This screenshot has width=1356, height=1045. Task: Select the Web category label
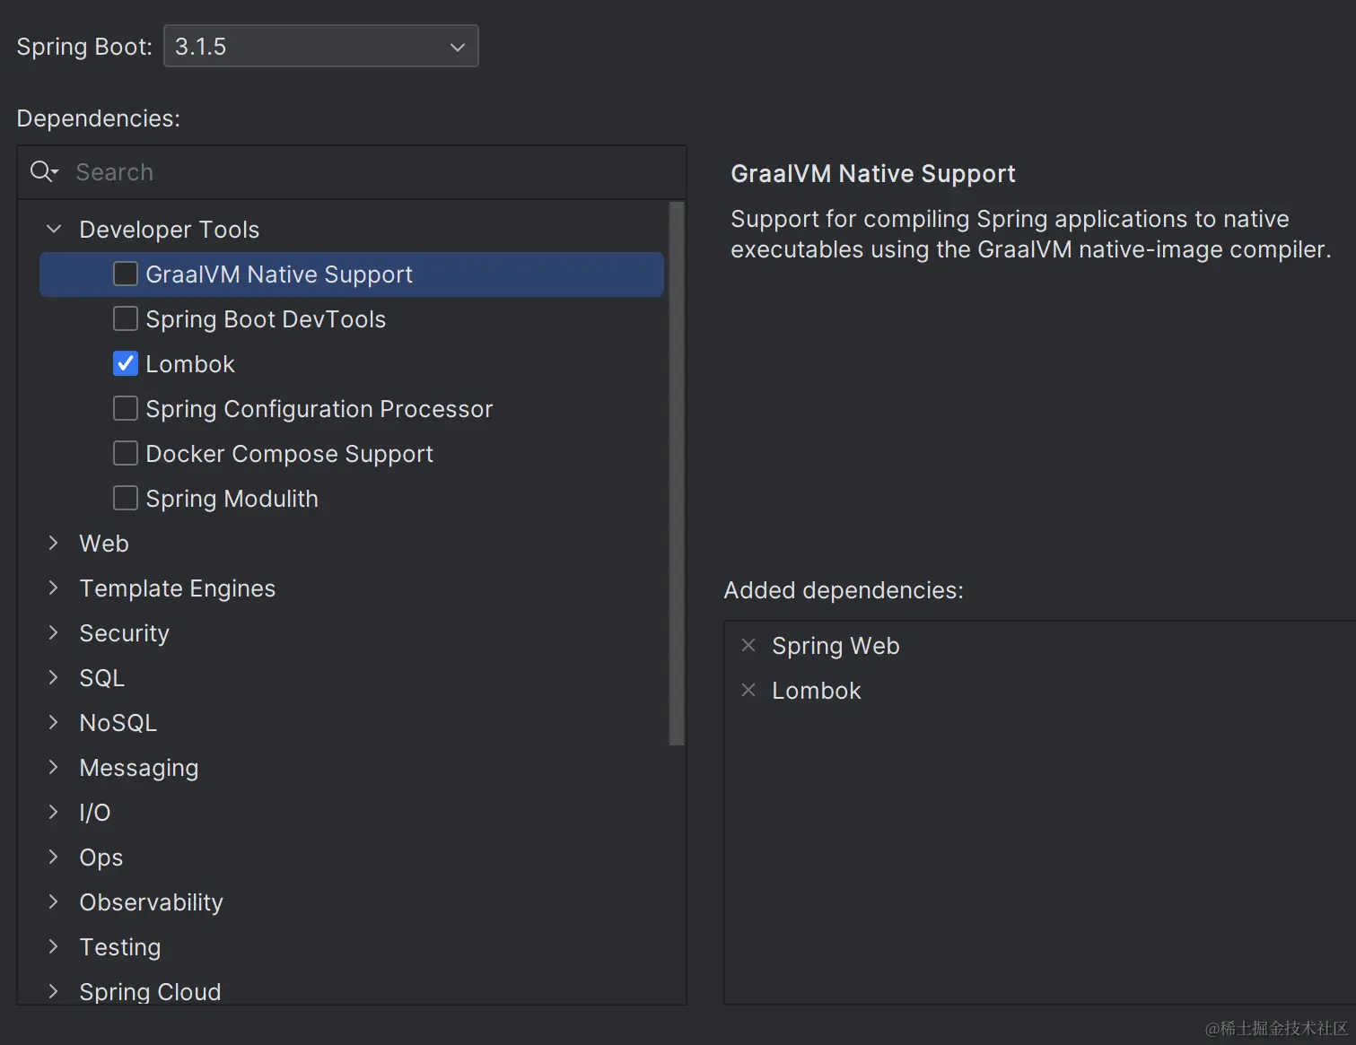pyautogui.click(x=104, y=544)
